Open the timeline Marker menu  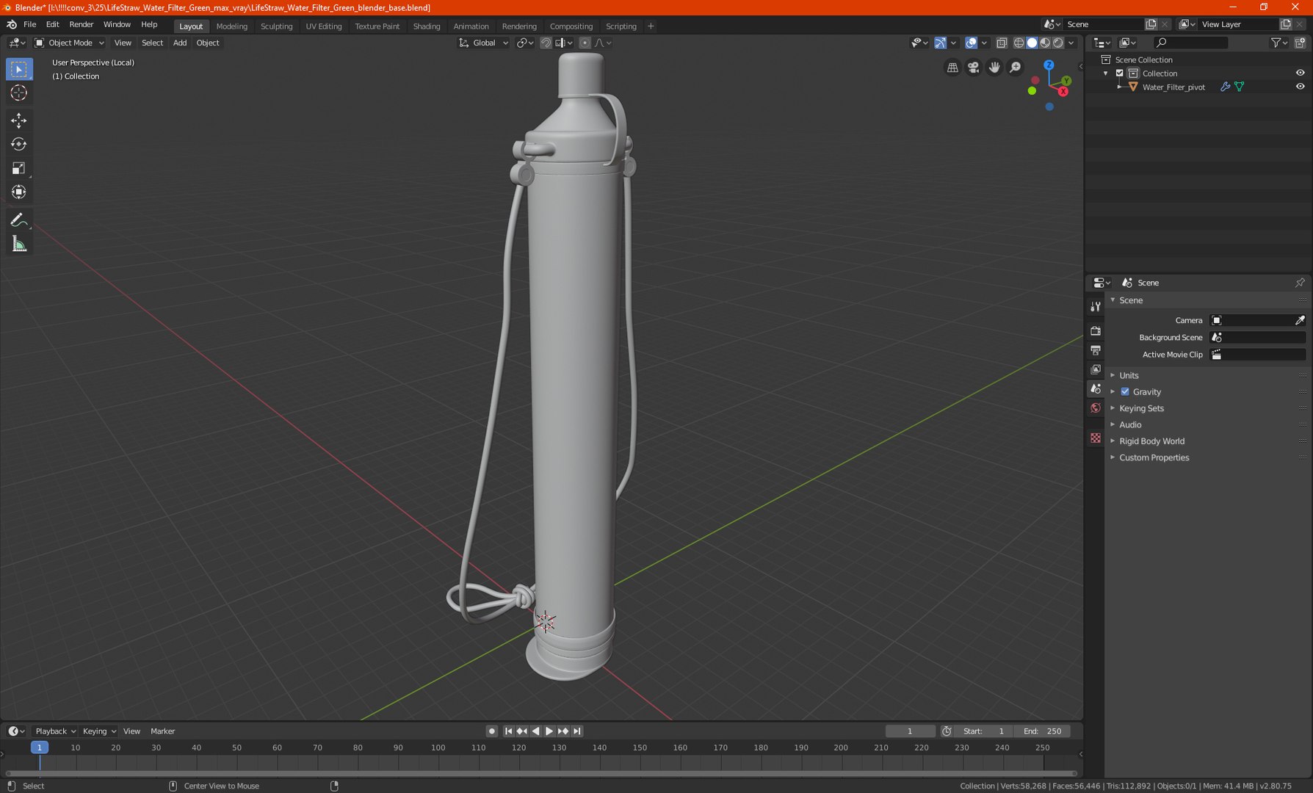162,731
